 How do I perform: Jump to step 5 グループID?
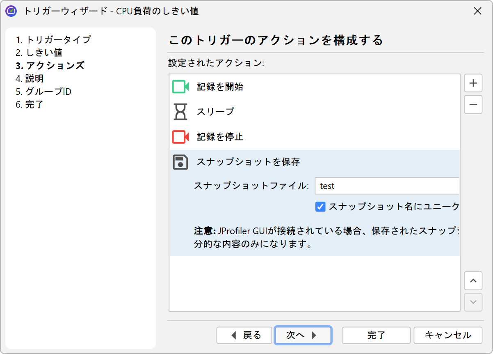(x=43, y=92)
